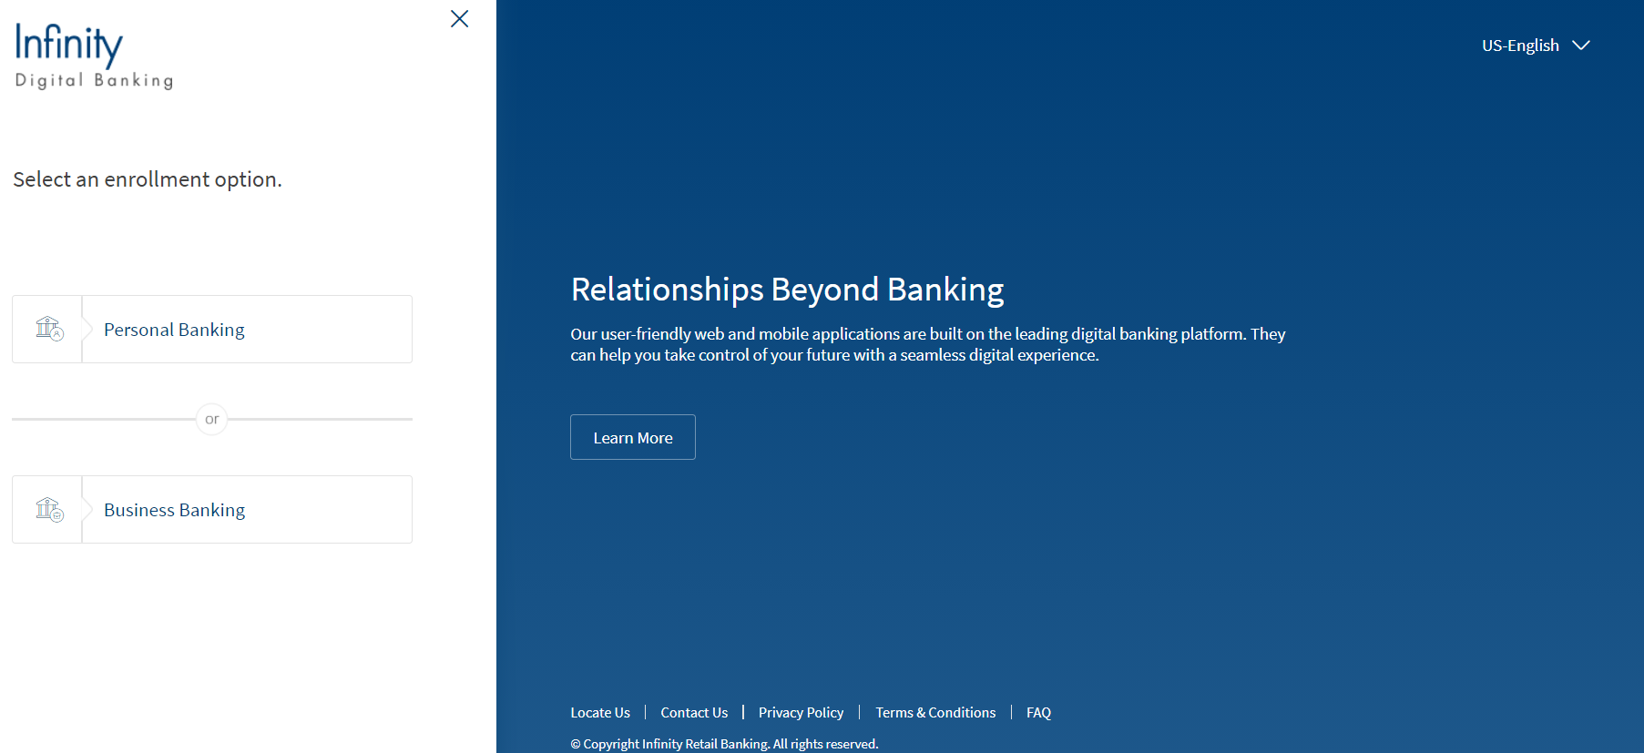Open the Terms & Conditions link

(x=935, y=713)
